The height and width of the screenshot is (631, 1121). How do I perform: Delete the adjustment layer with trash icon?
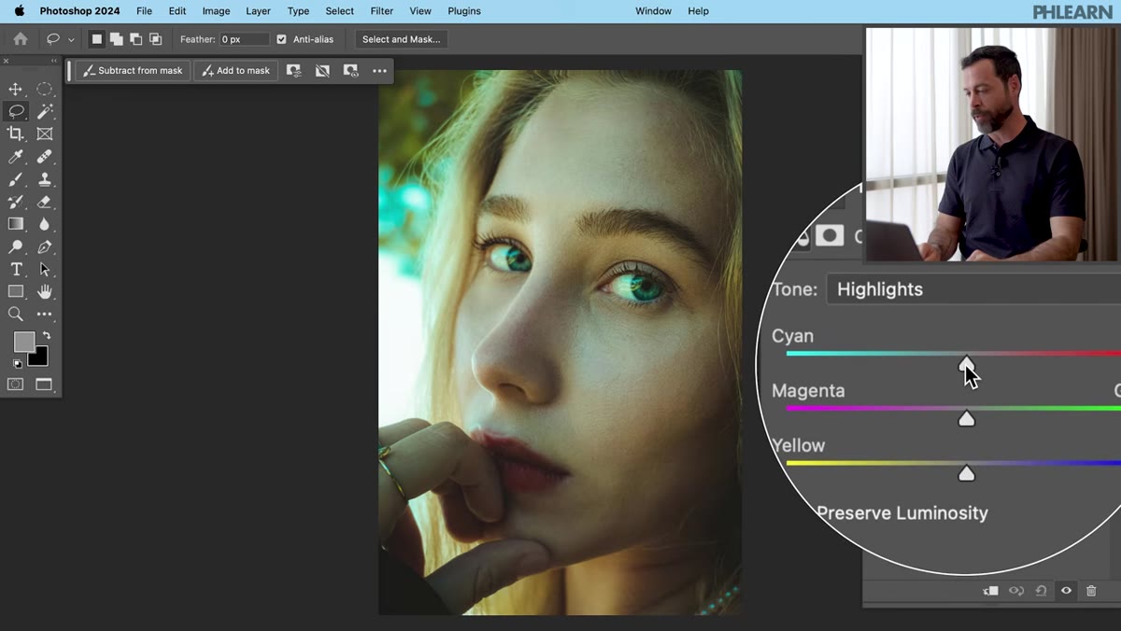1090,591
